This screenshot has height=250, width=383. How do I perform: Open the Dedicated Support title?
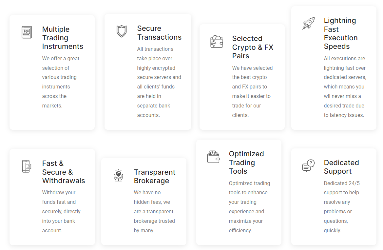(x=341, y=167)
